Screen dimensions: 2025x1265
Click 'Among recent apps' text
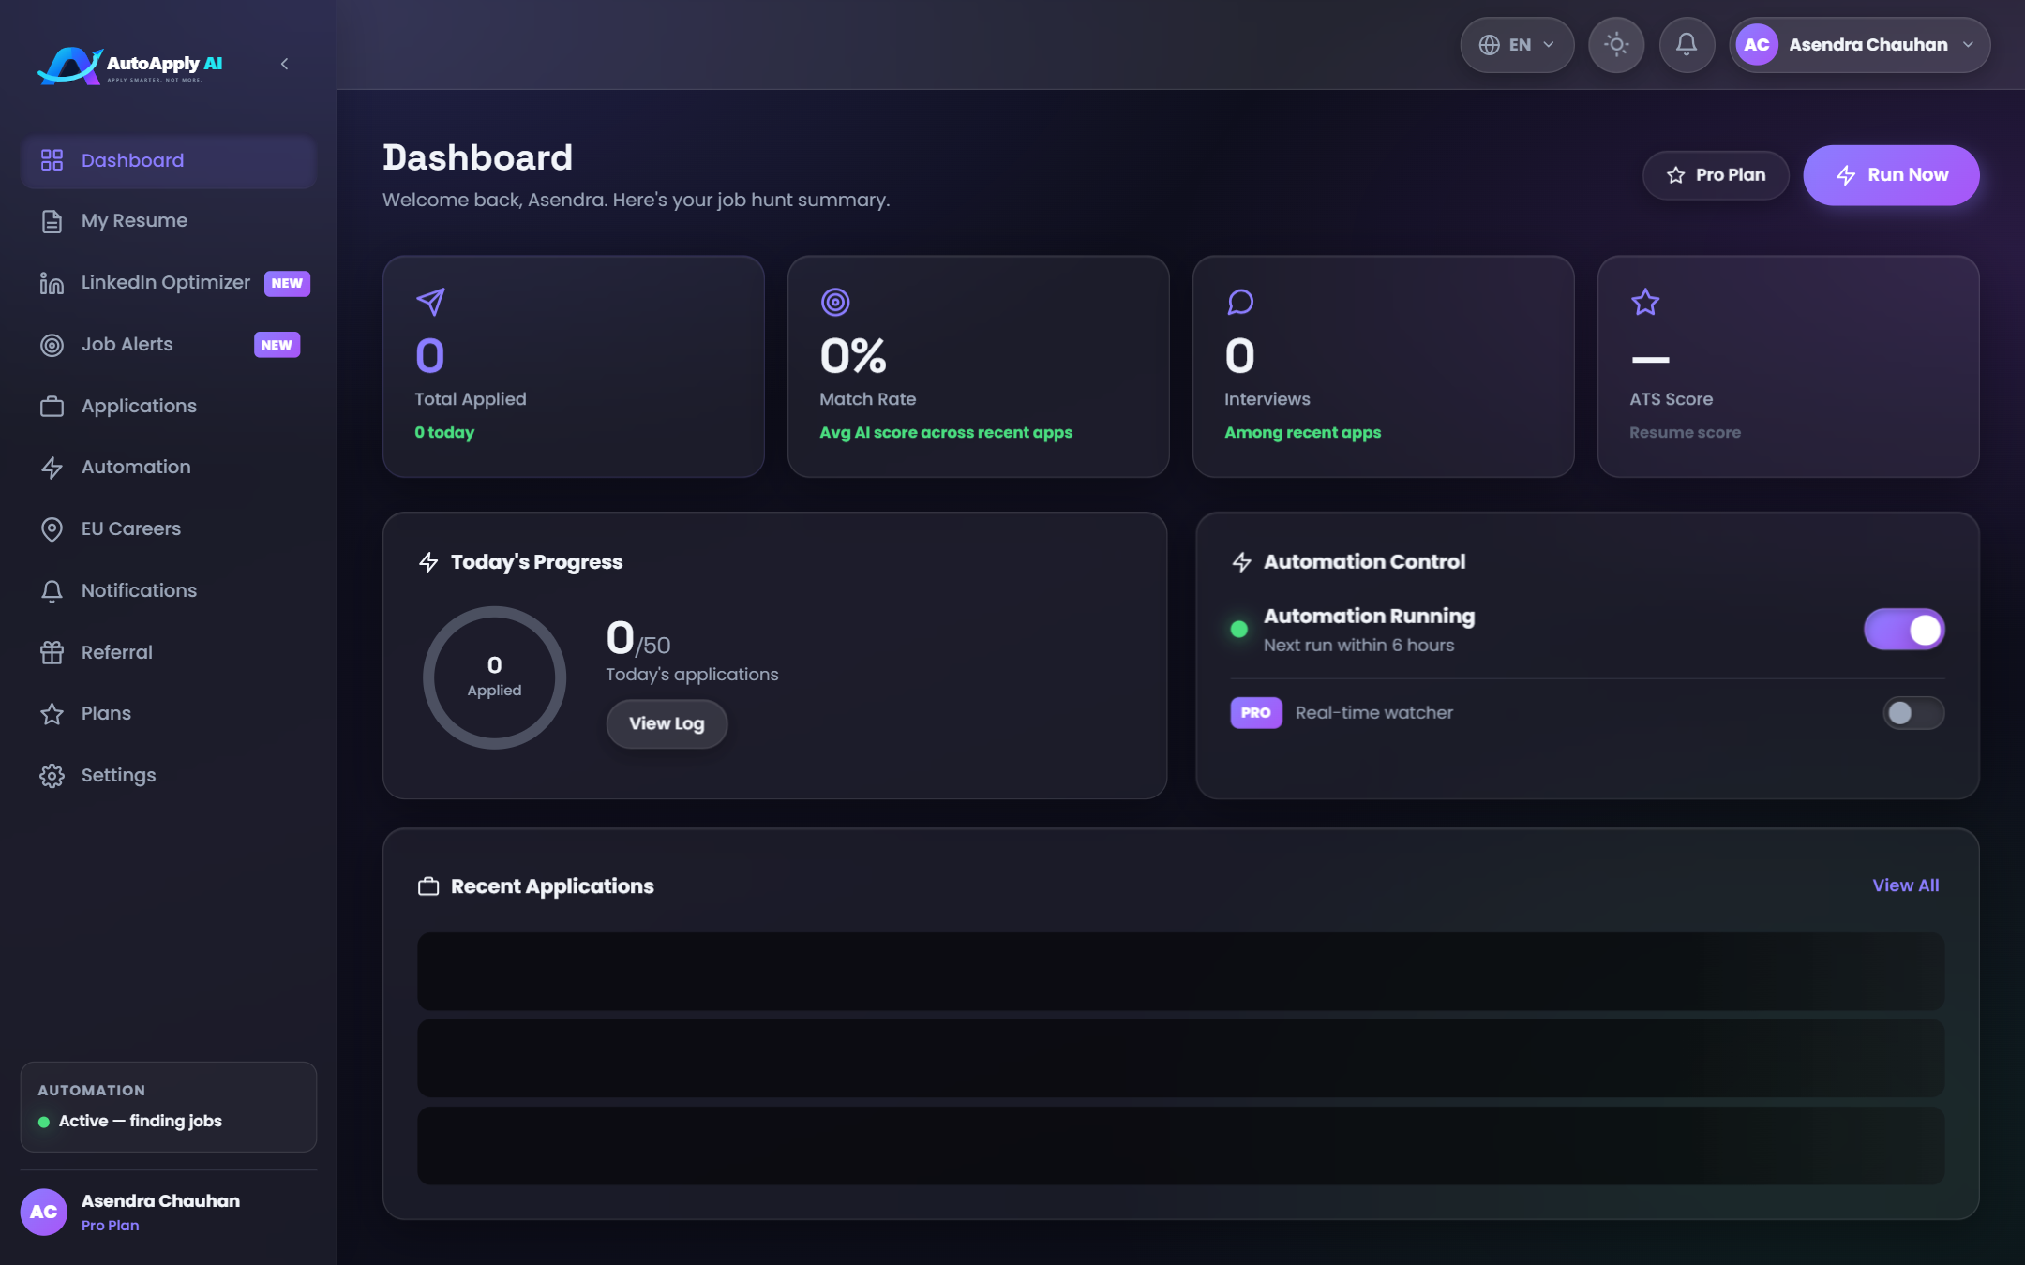pos(1302,432)
